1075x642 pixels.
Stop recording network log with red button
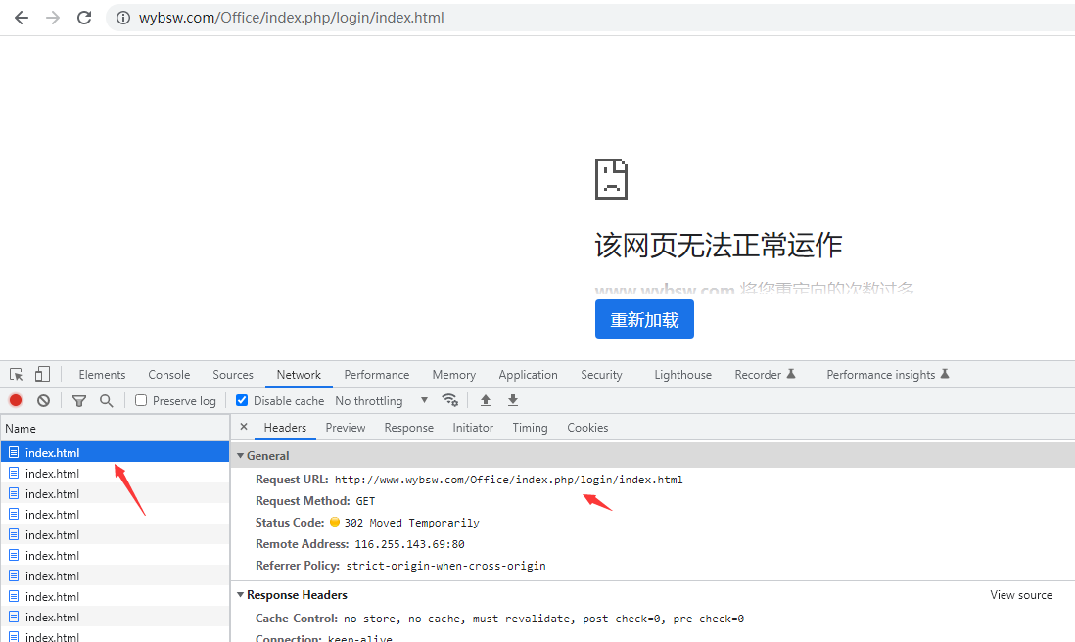coord(16,401)
